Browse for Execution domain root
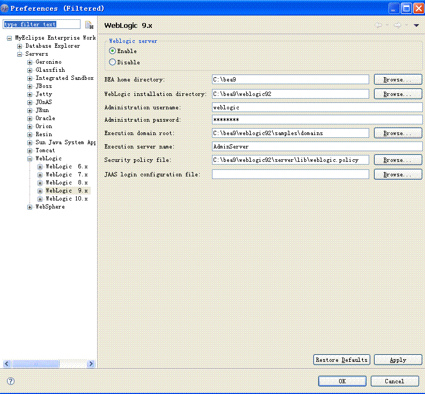The image size is (425, 394). coord(398,133)
